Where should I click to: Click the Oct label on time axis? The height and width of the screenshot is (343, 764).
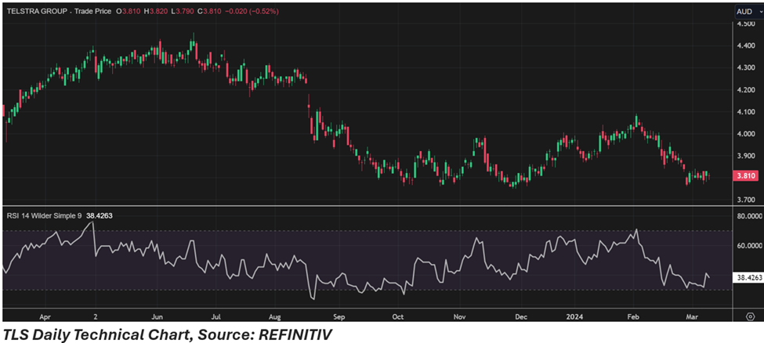pos(398,316)
